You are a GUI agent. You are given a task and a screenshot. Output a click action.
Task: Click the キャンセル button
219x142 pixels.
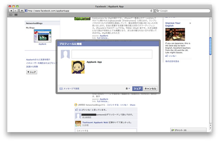click(150, 89)
